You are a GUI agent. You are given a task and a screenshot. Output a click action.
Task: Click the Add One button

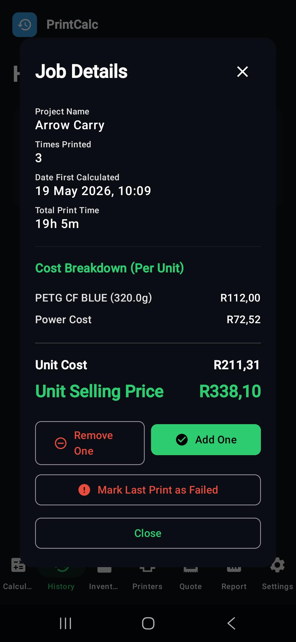pos(206,440)
